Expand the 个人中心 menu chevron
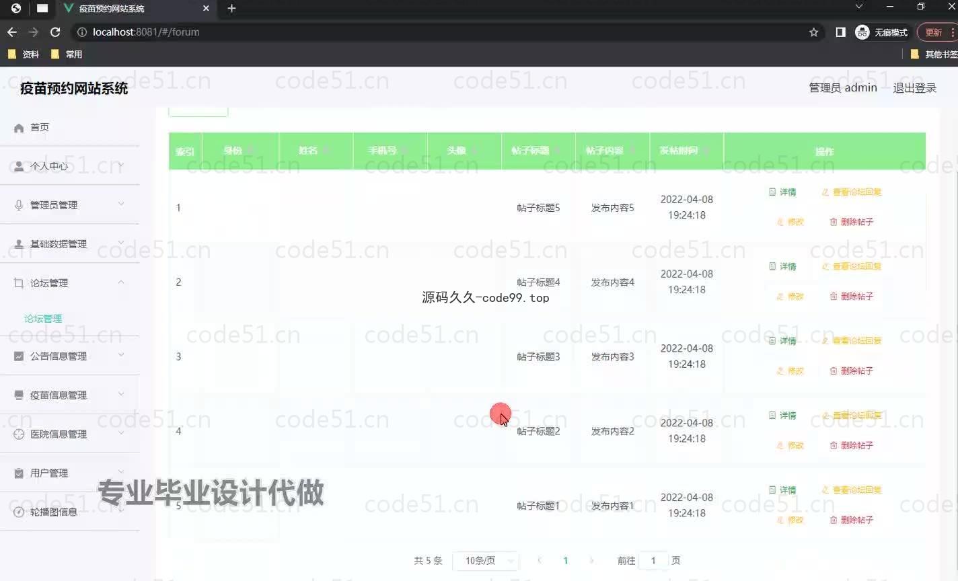The height and width of the screenshot is (581, 958). tap(121, 165)
